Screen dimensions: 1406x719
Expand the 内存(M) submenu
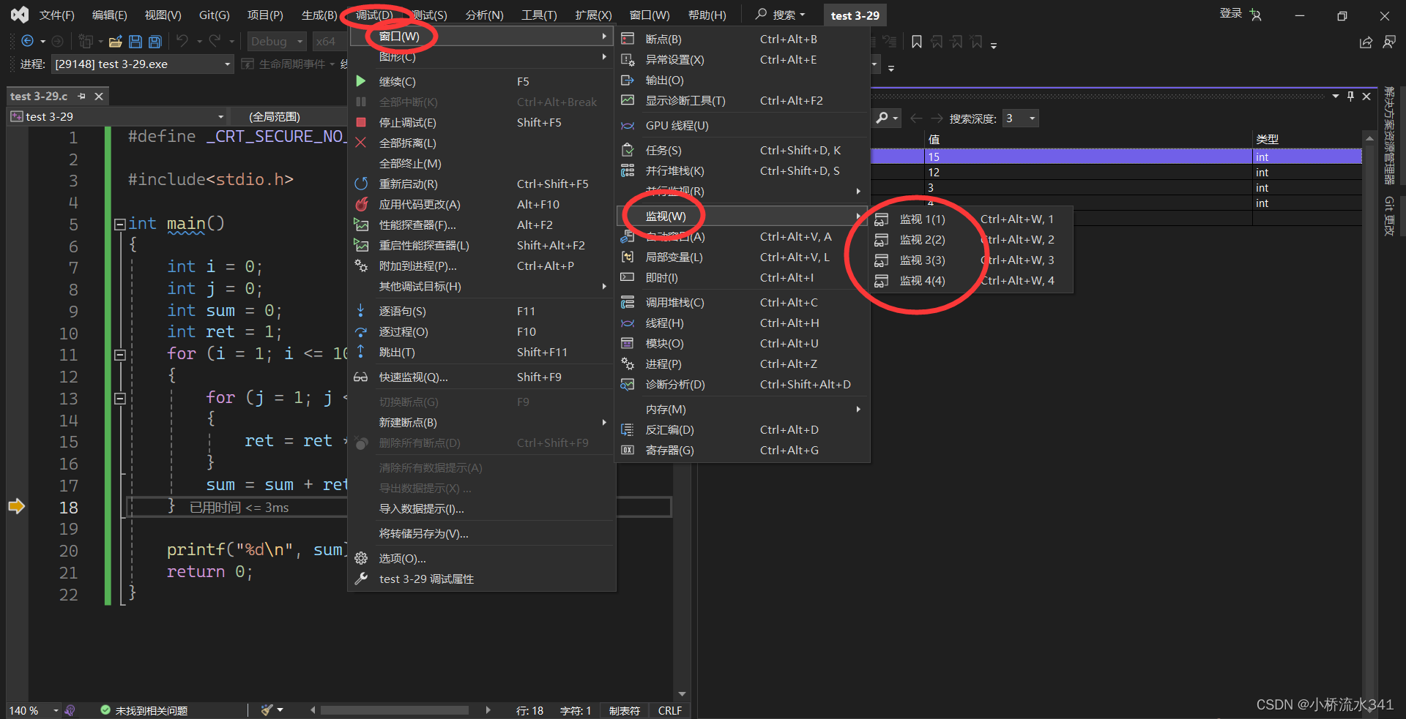coord(744,409)
